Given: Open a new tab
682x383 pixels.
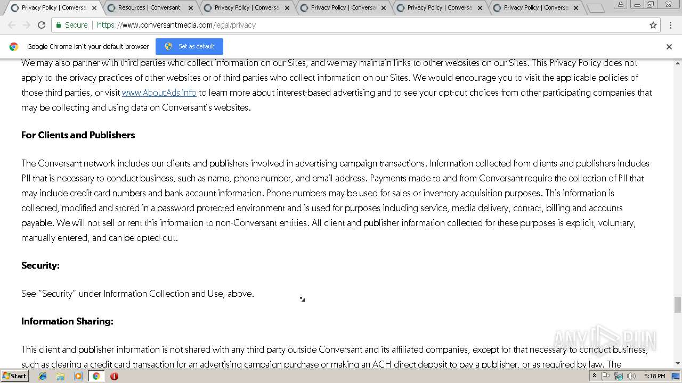Looking at the screenshot, I should click(x=596, y=8).
